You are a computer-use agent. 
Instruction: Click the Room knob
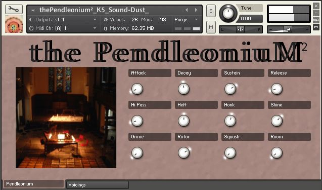pos(277,153)
